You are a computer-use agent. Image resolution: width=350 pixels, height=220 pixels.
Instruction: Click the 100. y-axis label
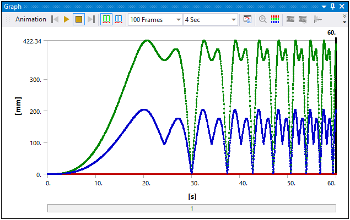pos(35,143)
